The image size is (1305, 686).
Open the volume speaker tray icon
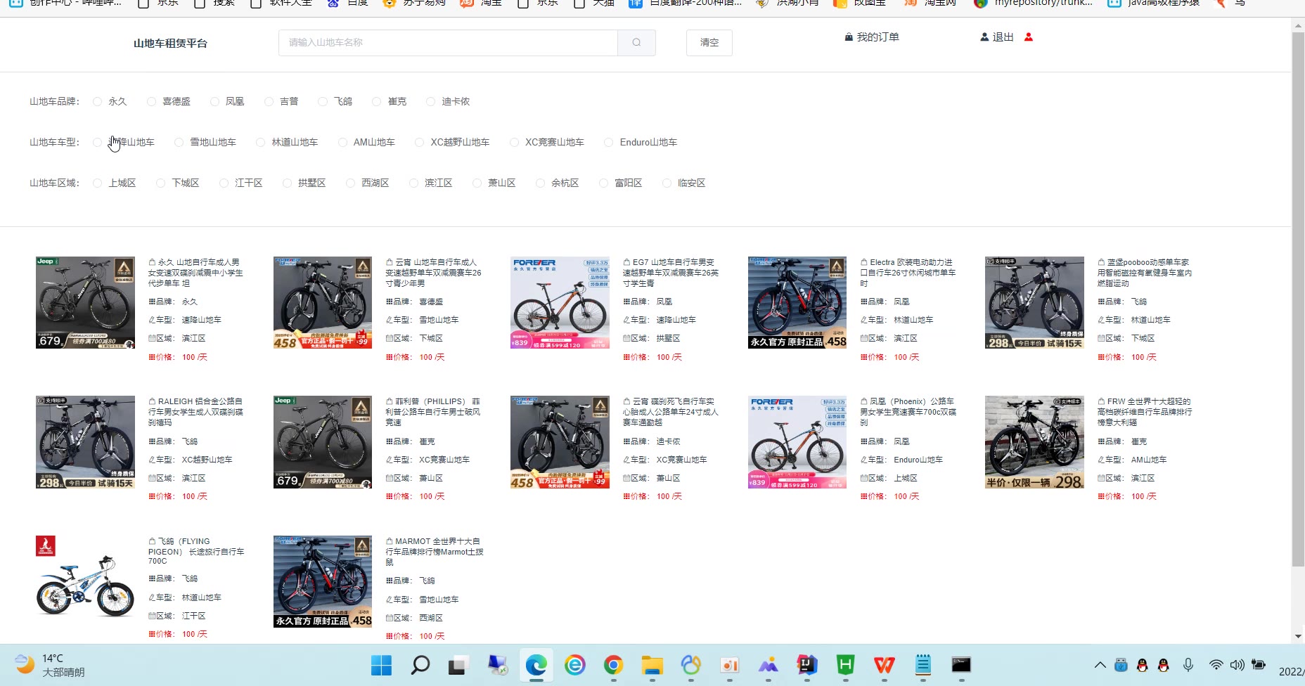tap(1237, 665)
